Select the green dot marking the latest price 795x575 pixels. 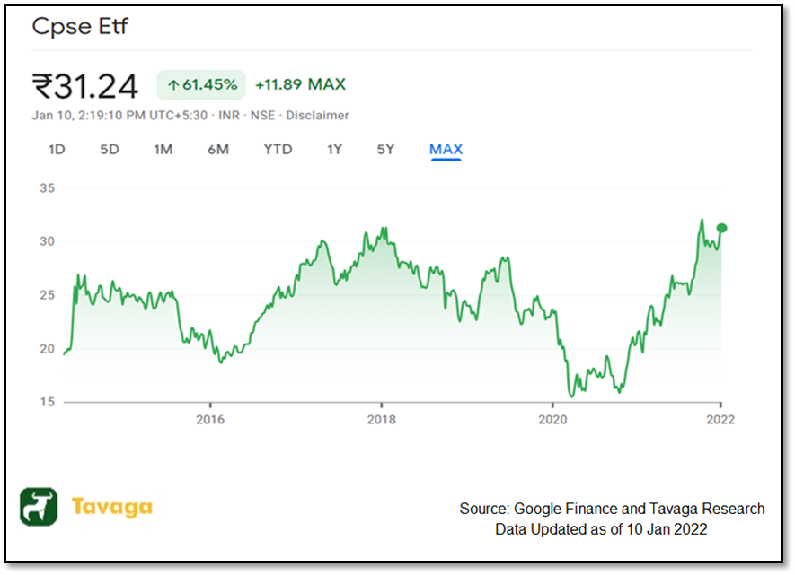coord(721,230)
